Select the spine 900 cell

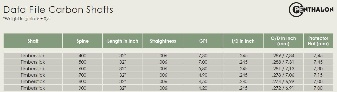click(83, 88)
